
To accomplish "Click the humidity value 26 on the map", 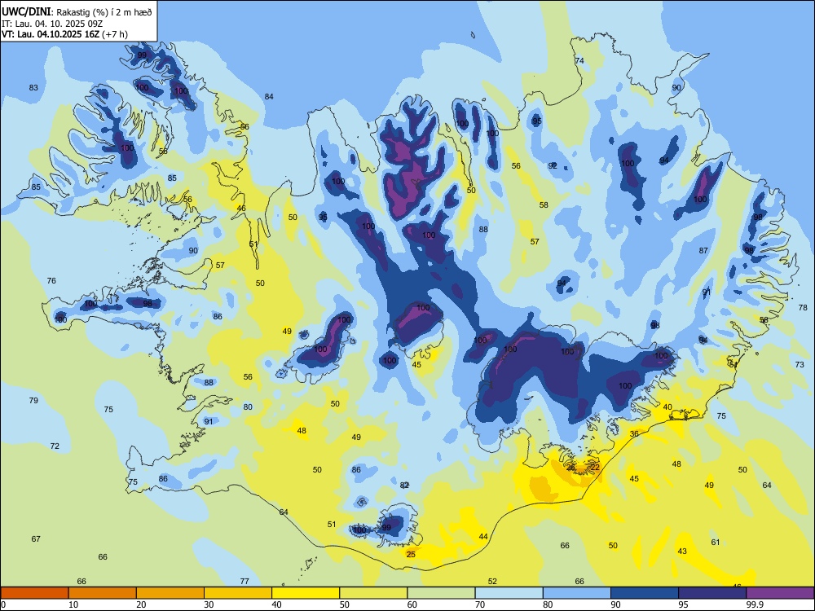I will pos(570,468).
